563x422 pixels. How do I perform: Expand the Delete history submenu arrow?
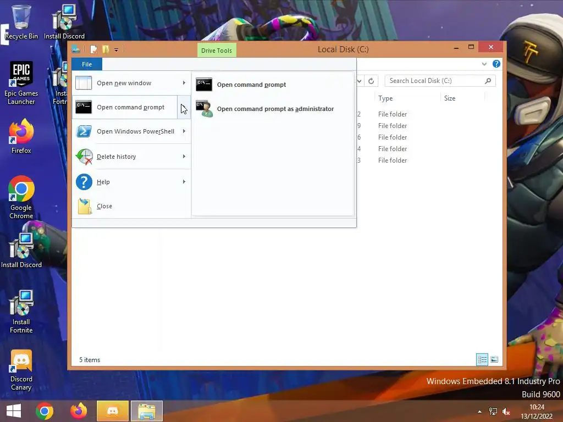tap(184, 157)
